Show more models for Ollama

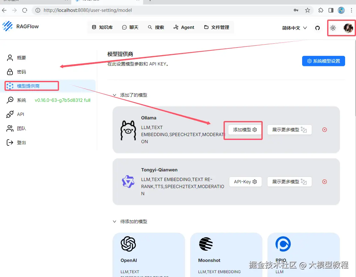(x=289, y=130)
